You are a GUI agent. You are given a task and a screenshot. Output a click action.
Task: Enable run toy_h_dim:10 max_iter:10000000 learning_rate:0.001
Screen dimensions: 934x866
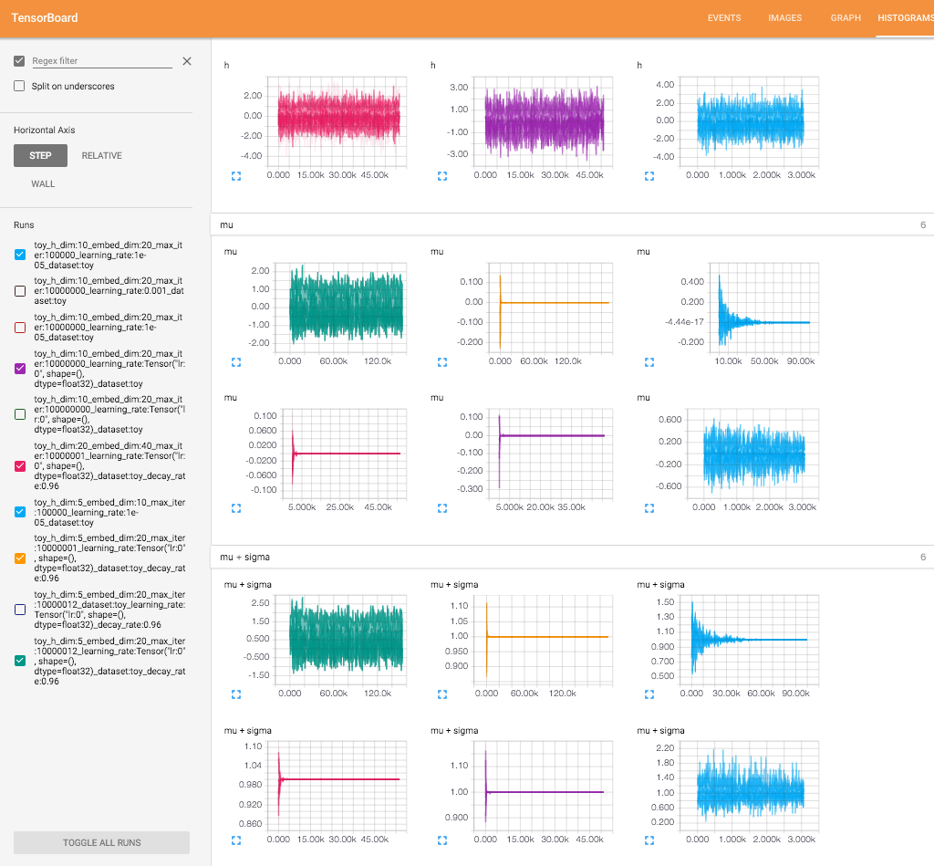coord(20,291)
